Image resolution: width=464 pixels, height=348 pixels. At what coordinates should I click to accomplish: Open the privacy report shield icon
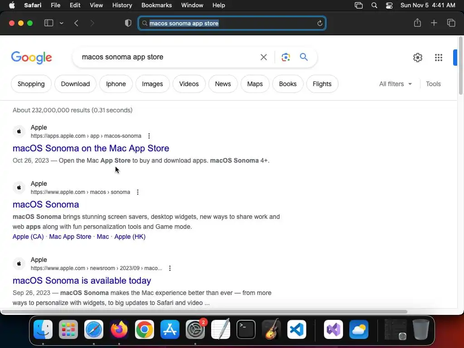tap(128, 23)
